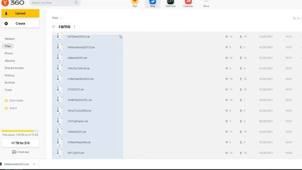Click the Create button

point(20,24)
